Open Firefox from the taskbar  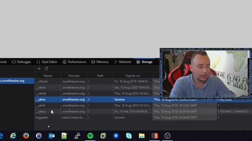[x=26, y=136]
